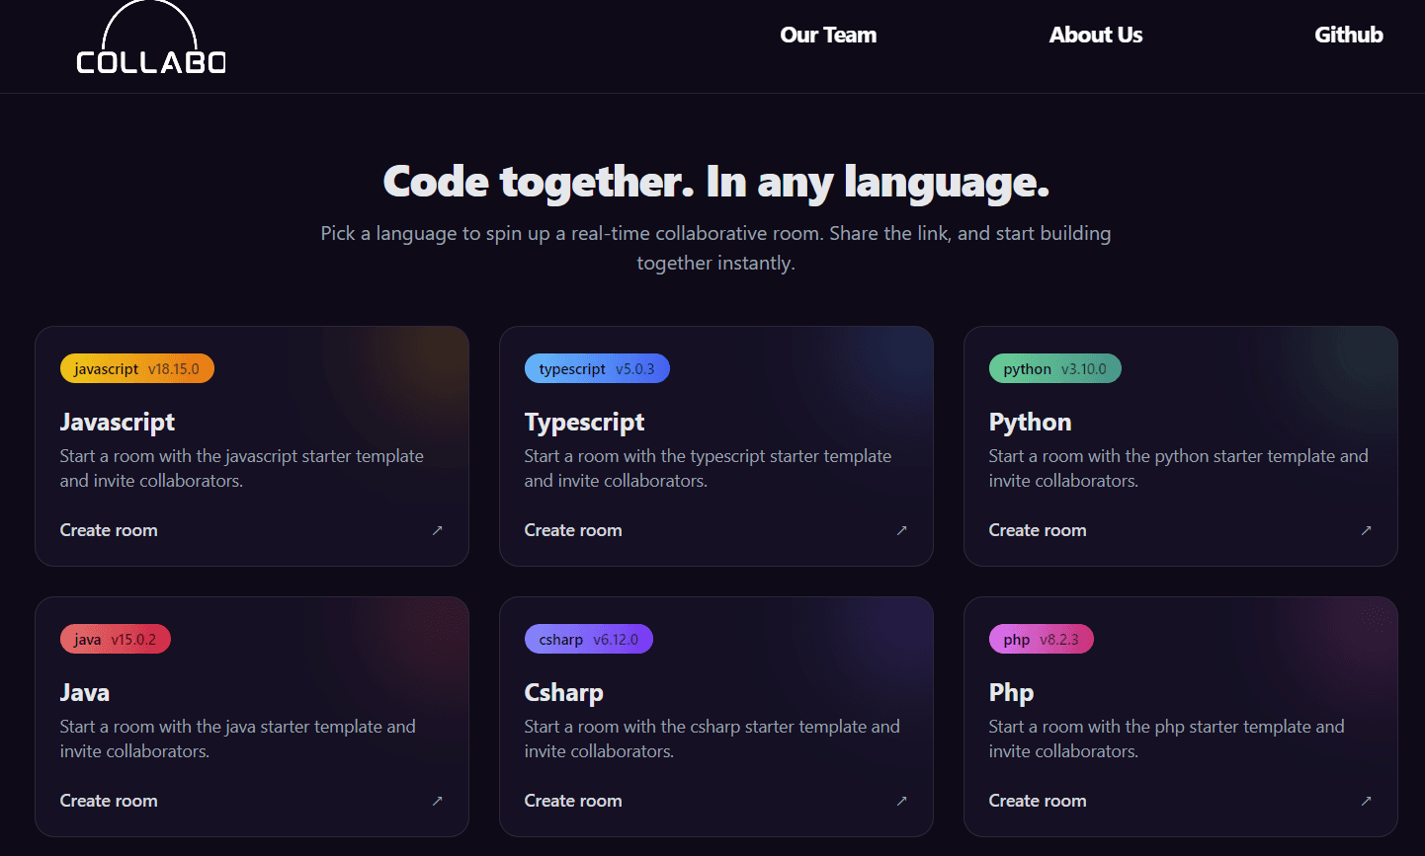Create a Csharp room

pos(573,801)
